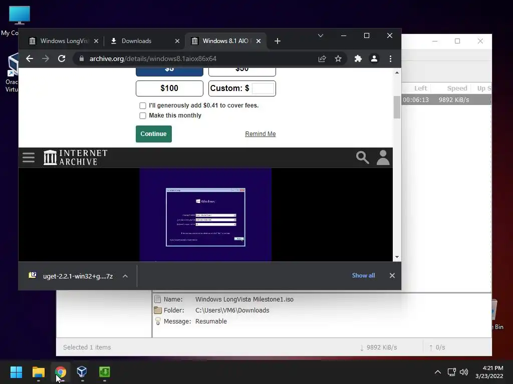Viewport: 513px width, 384px height.
Task: Go back using Chrome's back arrow
Action: 30,59
